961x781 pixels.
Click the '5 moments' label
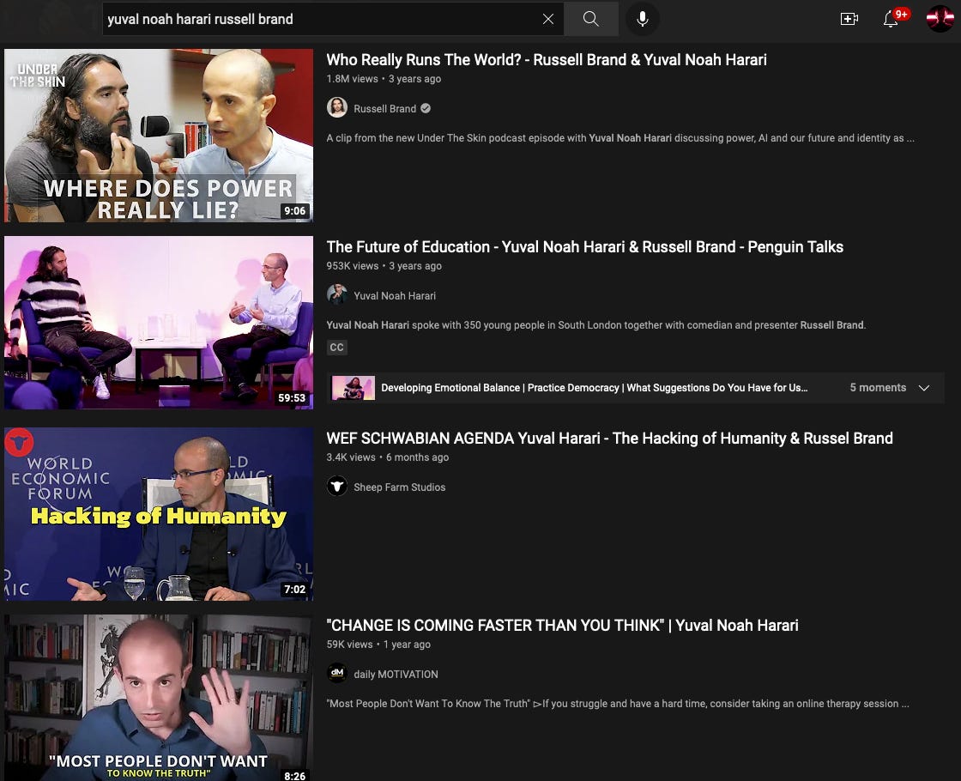click(x=878, y=387)
